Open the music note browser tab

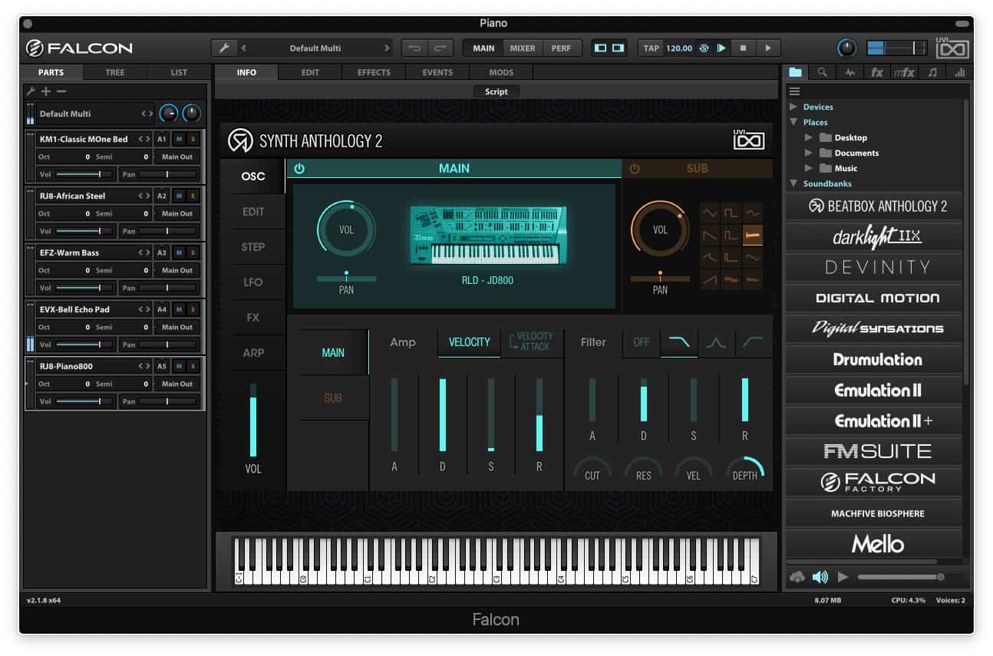click(x=932, y=72)
